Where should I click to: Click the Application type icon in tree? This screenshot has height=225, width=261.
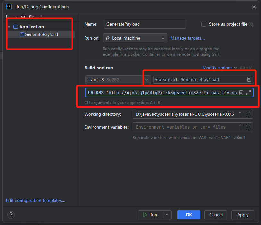(16, 27)
